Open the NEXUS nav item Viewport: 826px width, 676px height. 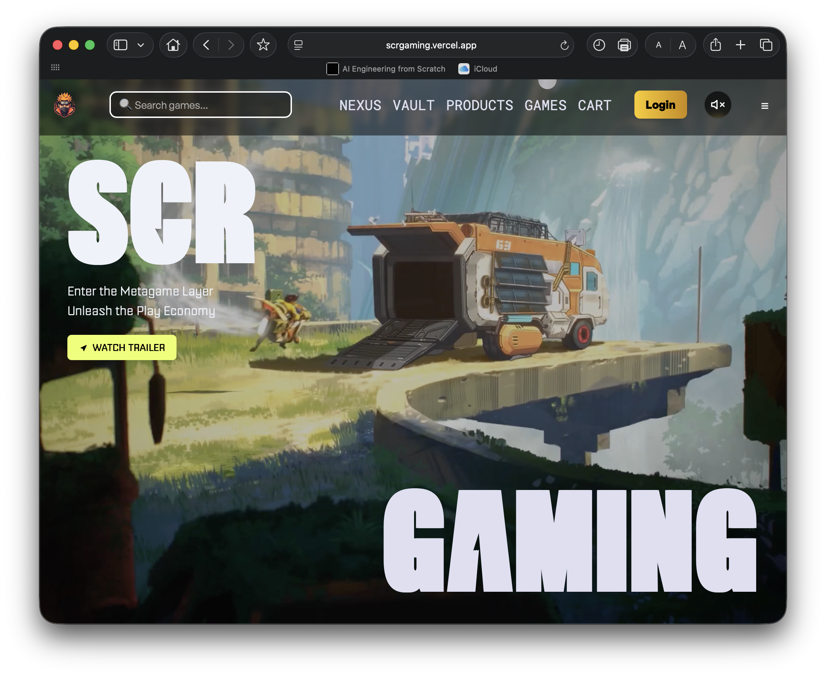click(x=360, y=105)
